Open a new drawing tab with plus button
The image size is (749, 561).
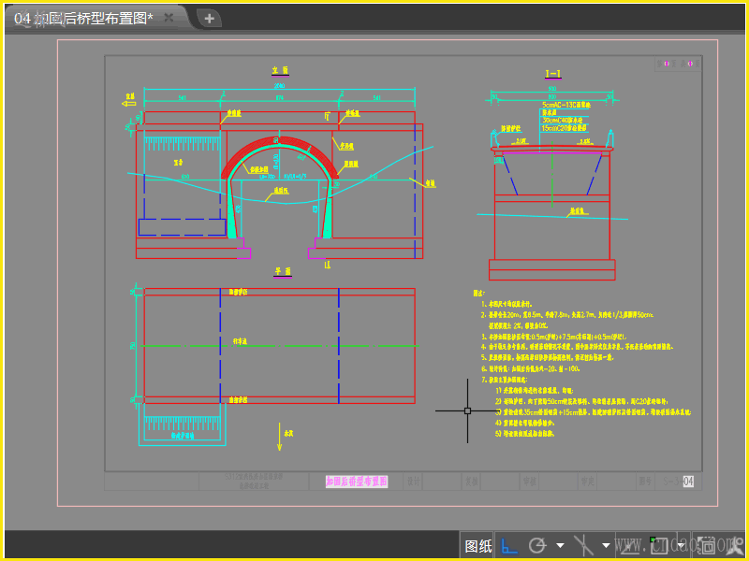click(209, 18)
